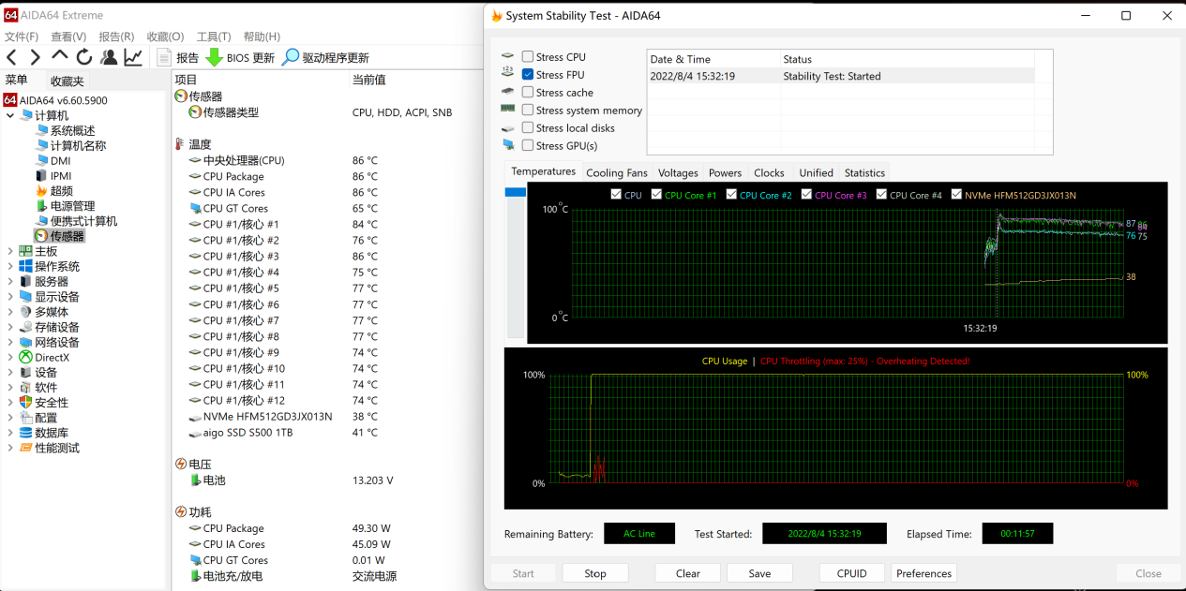Image resolution: width=1186 pixels, height=591 pixels.
Task: Select the IPMI tree item
Action: pos(53,176)
